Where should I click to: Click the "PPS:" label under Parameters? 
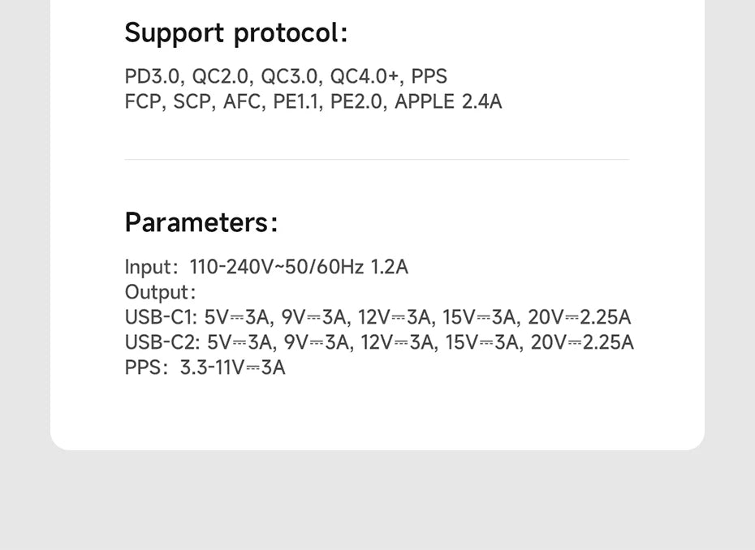[147, 367]
